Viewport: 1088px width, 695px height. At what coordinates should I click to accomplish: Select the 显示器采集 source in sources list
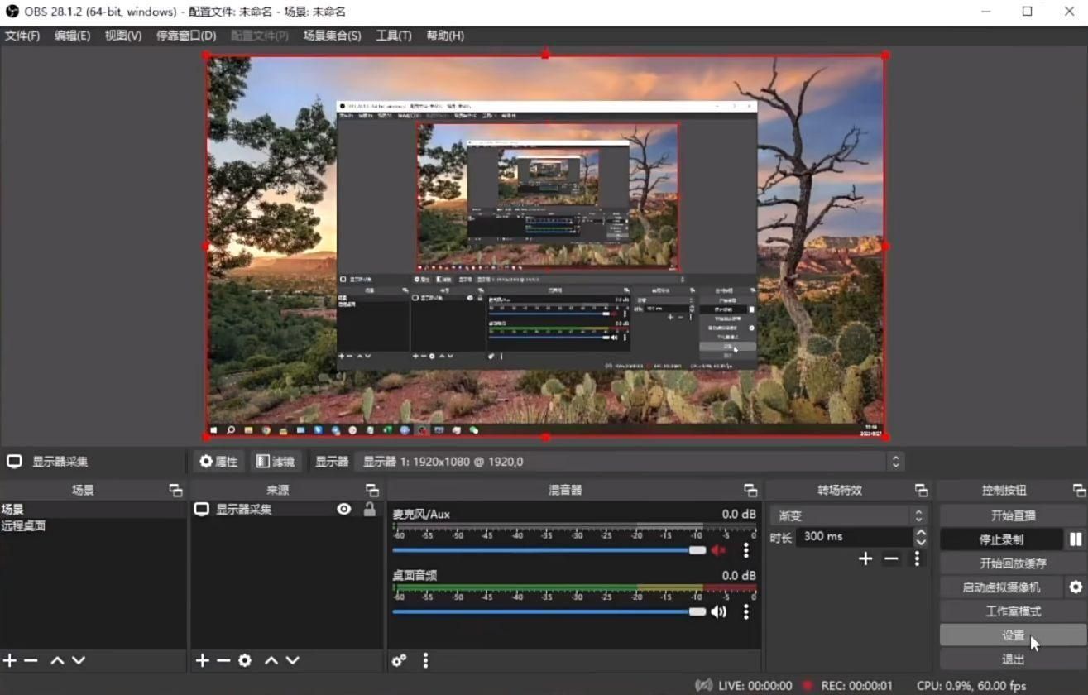[x=244, y=510]
